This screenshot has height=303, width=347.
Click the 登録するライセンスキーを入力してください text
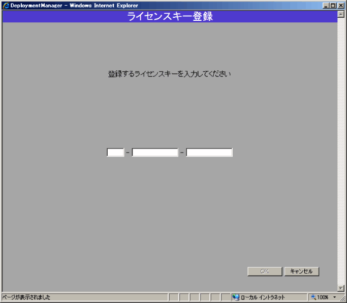(x=169, y=73)
